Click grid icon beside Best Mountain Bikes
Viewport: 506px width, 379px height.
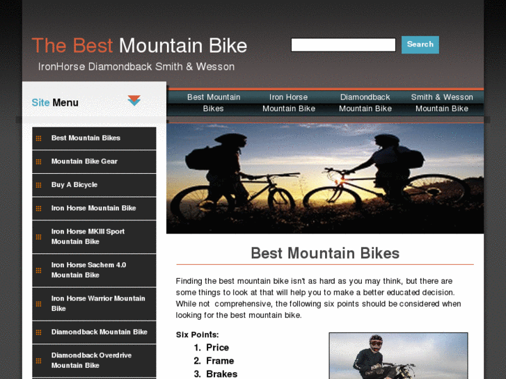coord(39,138)
